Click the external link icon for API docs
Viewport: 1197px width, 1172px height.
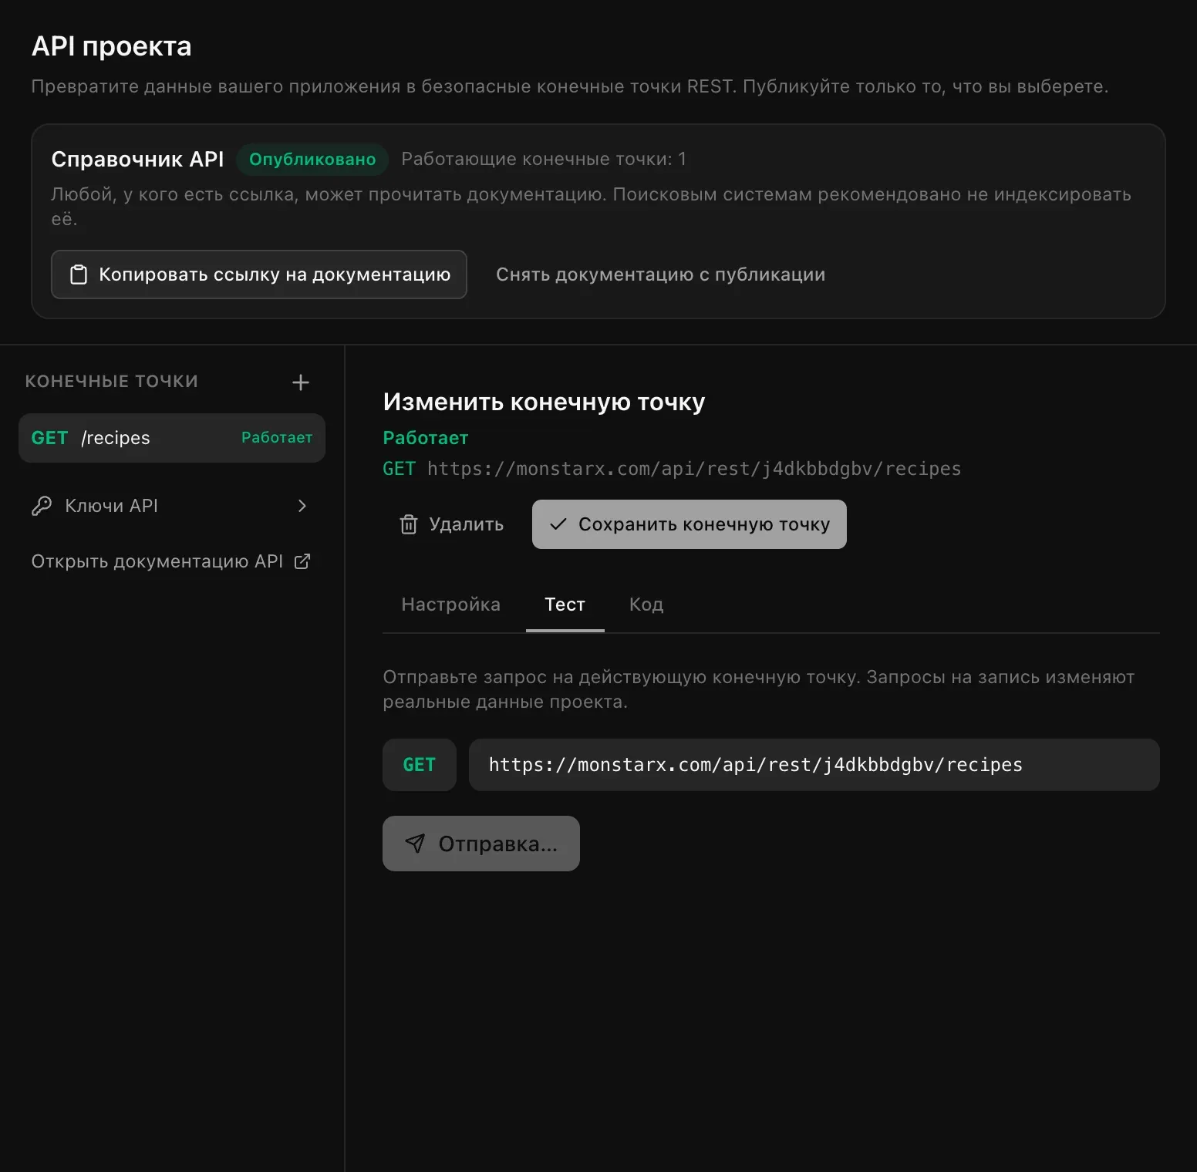(x=302, y=561)
